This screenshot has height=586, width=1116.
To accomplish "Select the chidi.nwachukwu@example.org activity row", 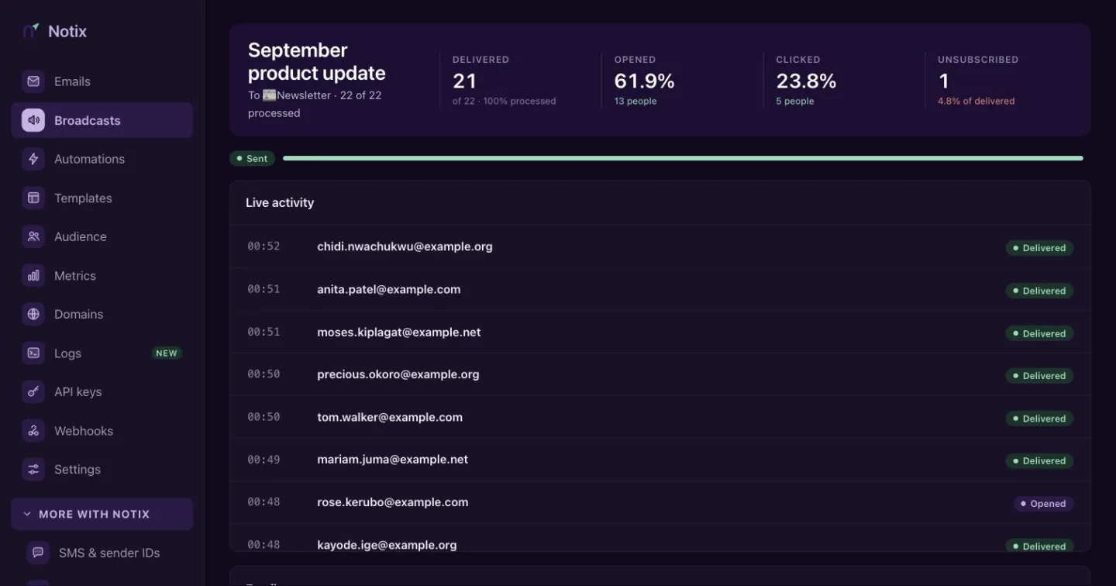I will (x=660, y=246).
